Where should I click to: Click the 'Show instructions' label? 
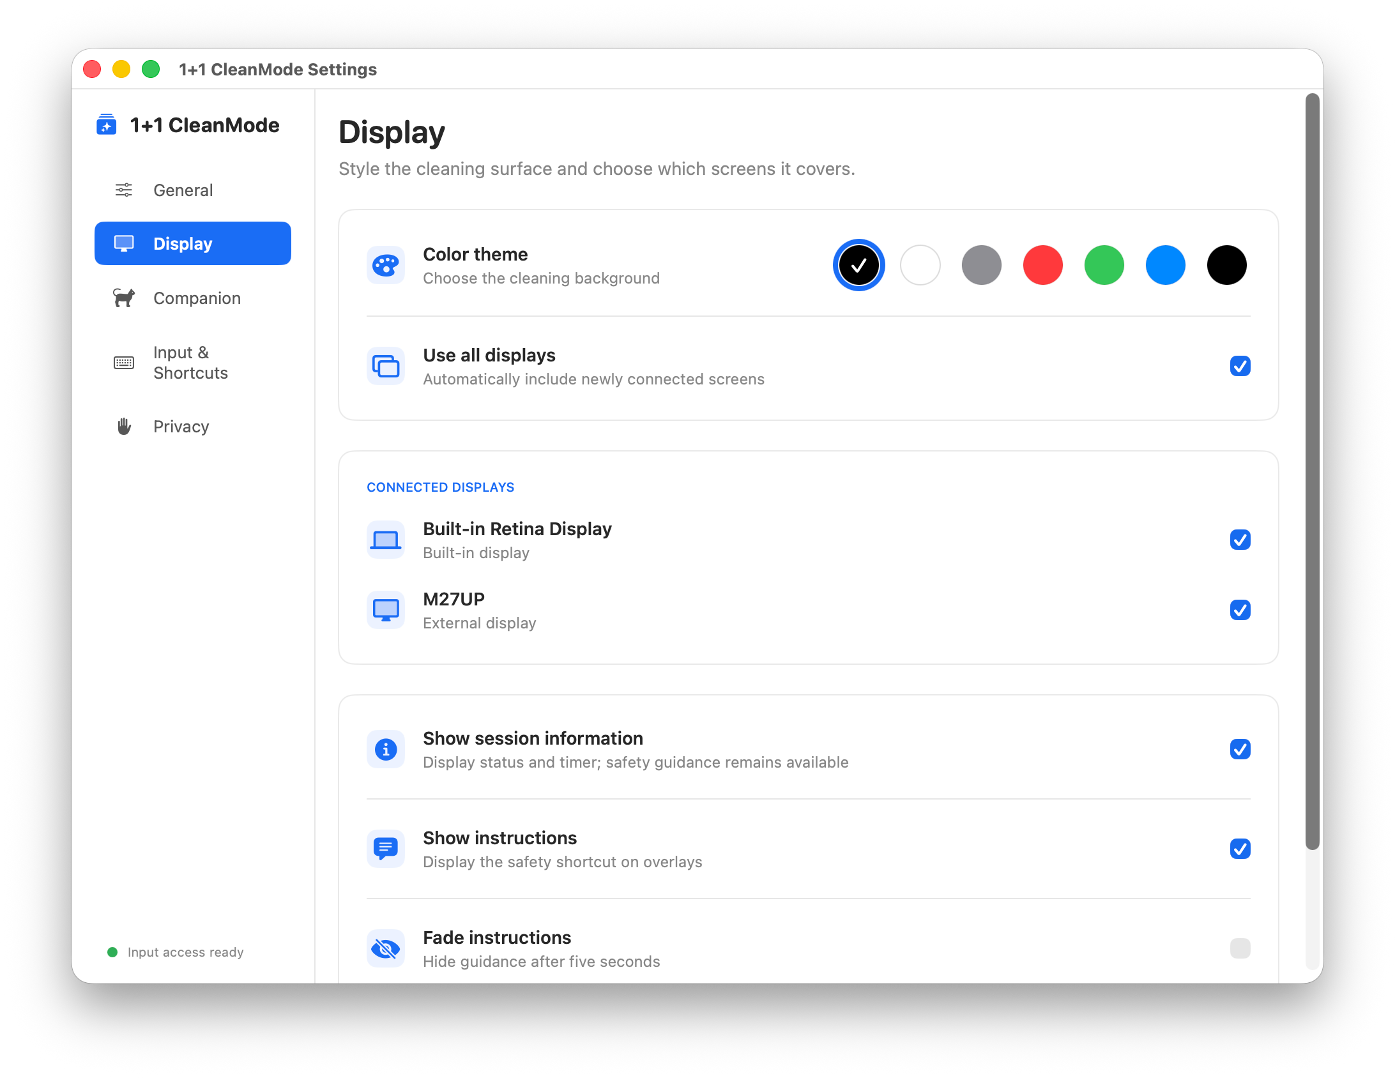coord(499,838)
